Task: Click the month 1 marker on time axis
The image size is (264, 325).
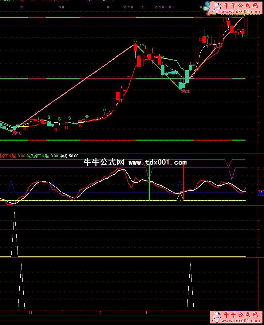Action: (x=147, y=313)
